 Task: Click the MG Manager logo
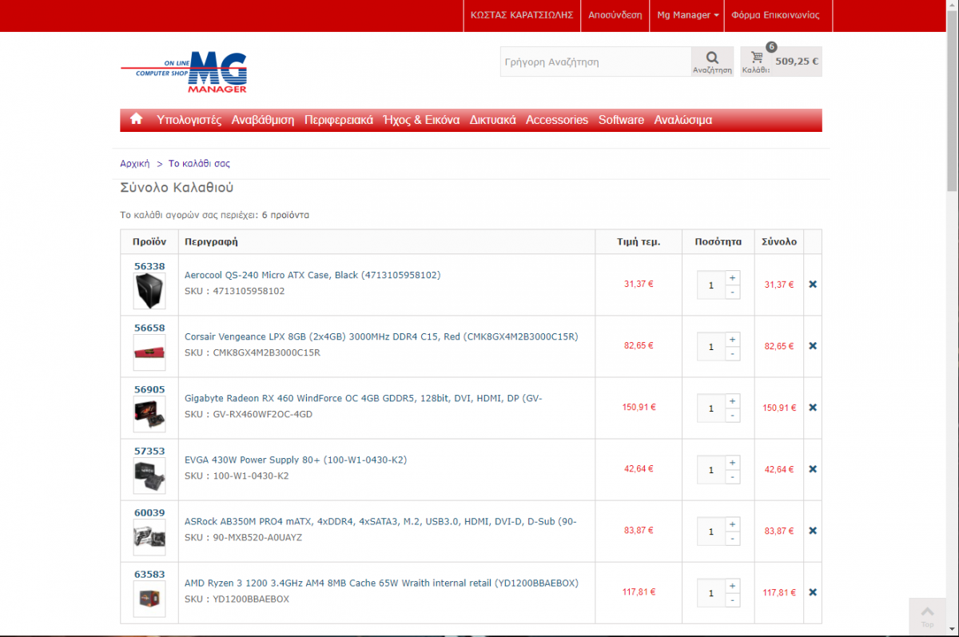pyautogui.click(x=184, y=73)
